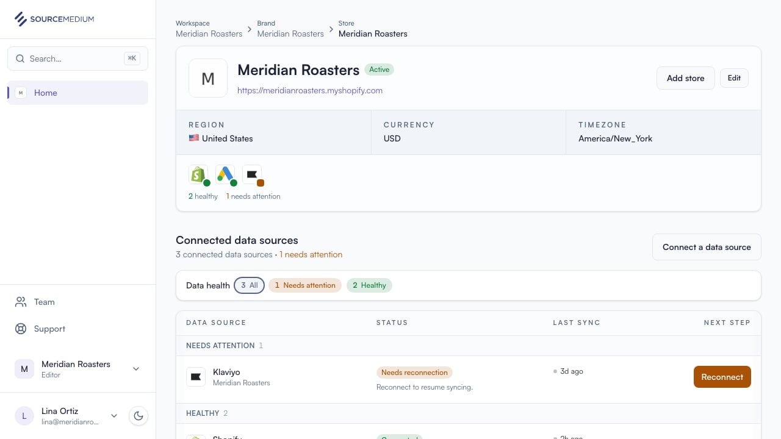
Task: Click the M icon beside Home
Action: (21, 93)
